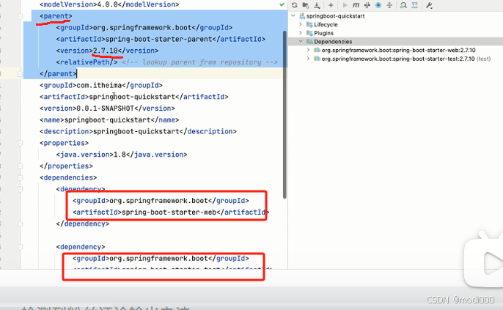Collapse all nodes in Maven tree
Screen dimensions: 503x310
(389, 5)
